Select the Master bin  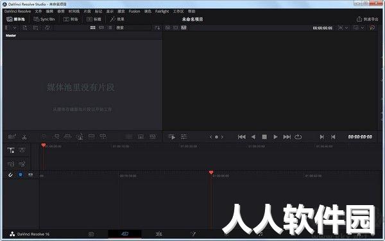click(11, 35)
